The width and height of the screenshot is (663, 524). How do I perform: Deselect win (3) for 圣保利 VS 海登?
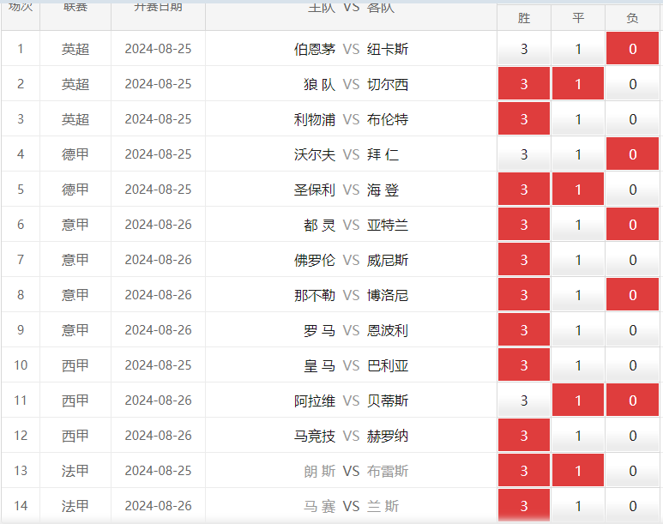coord(524,189)
